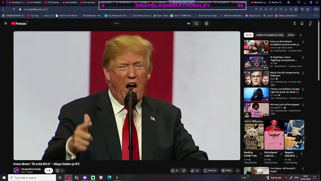Viewport: 321px width, 181px height.
Task: Like the video with thumbs up
Action: point(175,170)
